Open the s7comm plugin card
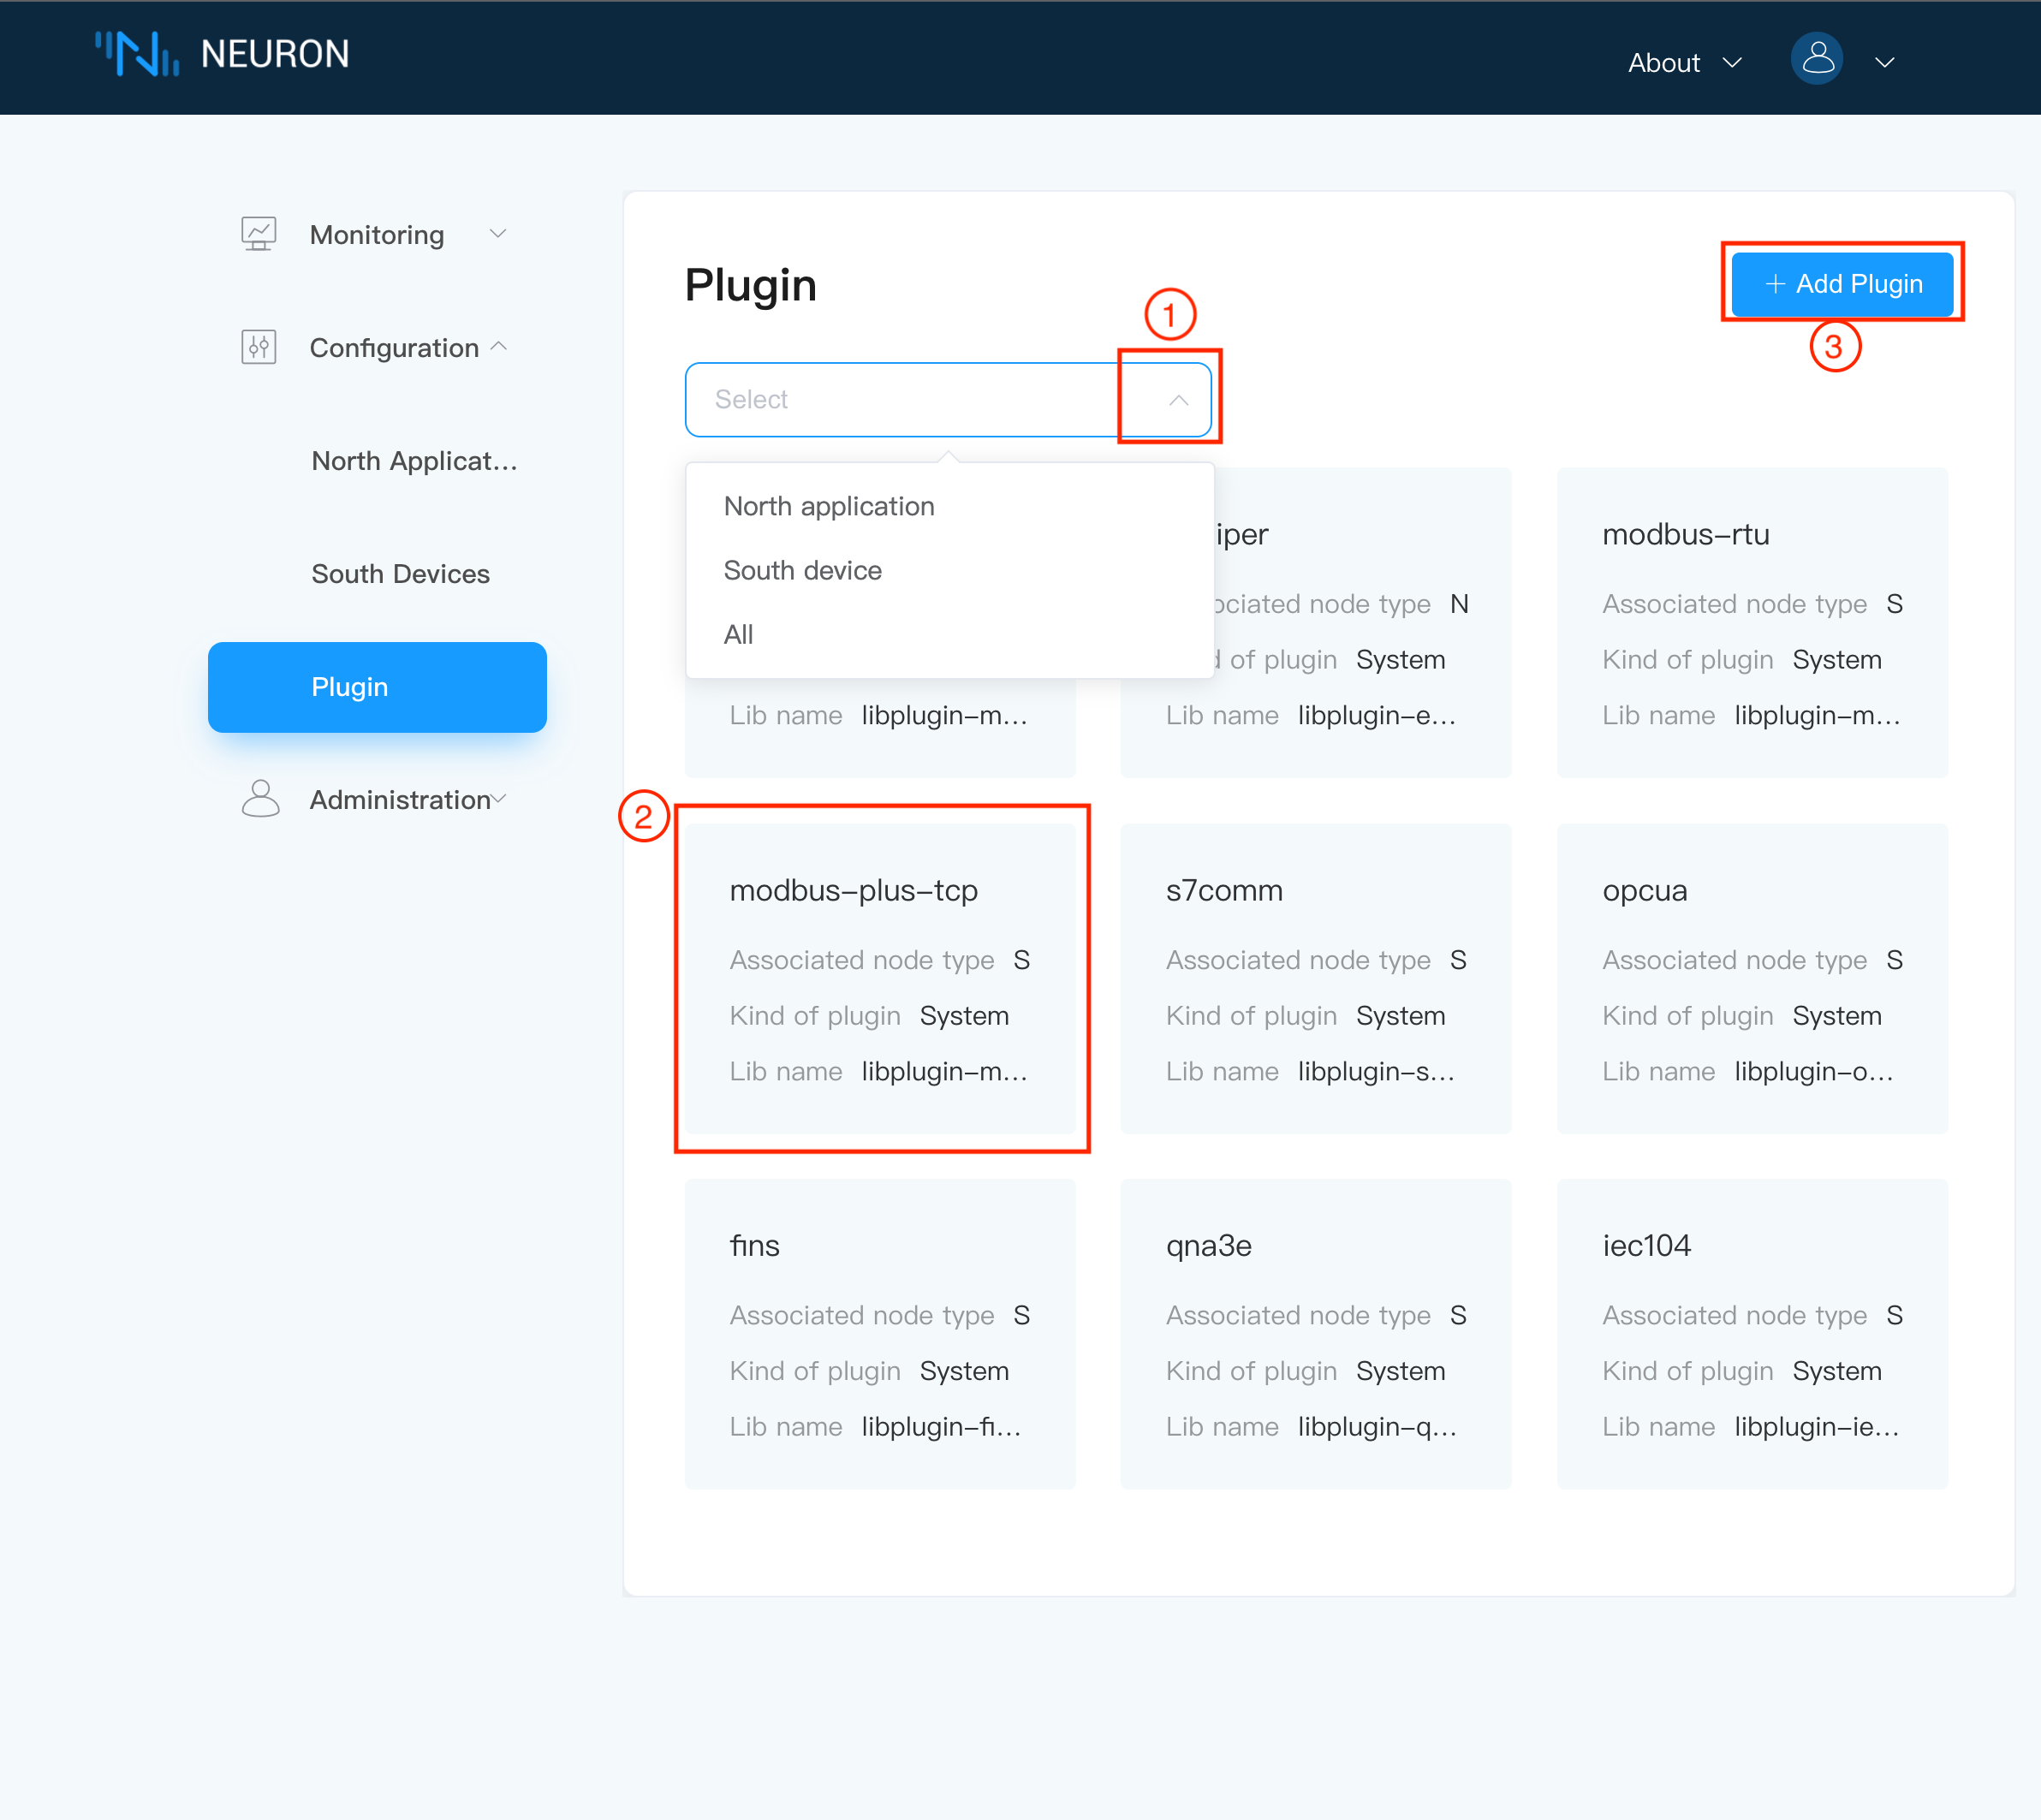The height and width of the screenshot is (1820, 2041). click(1316, 978)
